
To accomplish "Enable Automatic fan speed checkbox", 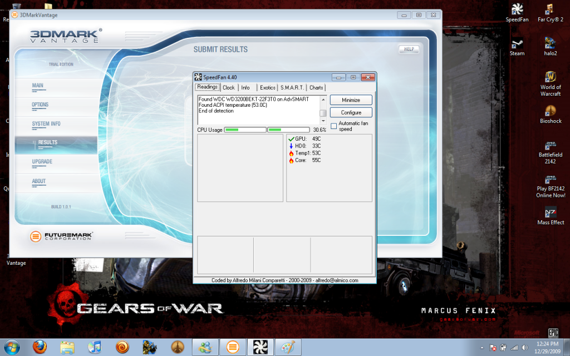I will tap(334, 126).
